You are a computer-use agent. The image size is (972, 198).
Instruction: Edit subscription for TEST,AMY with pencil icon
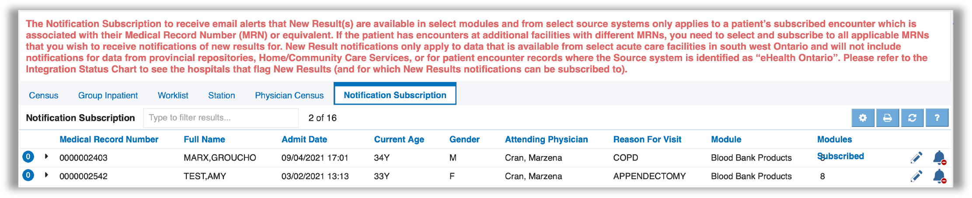[916, 176]
